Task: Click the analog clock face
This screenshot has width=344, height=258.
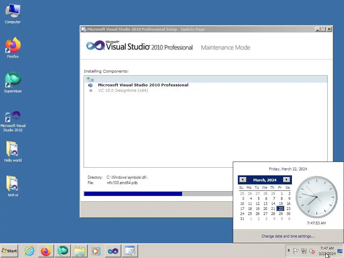Action: tap(316, 197)
